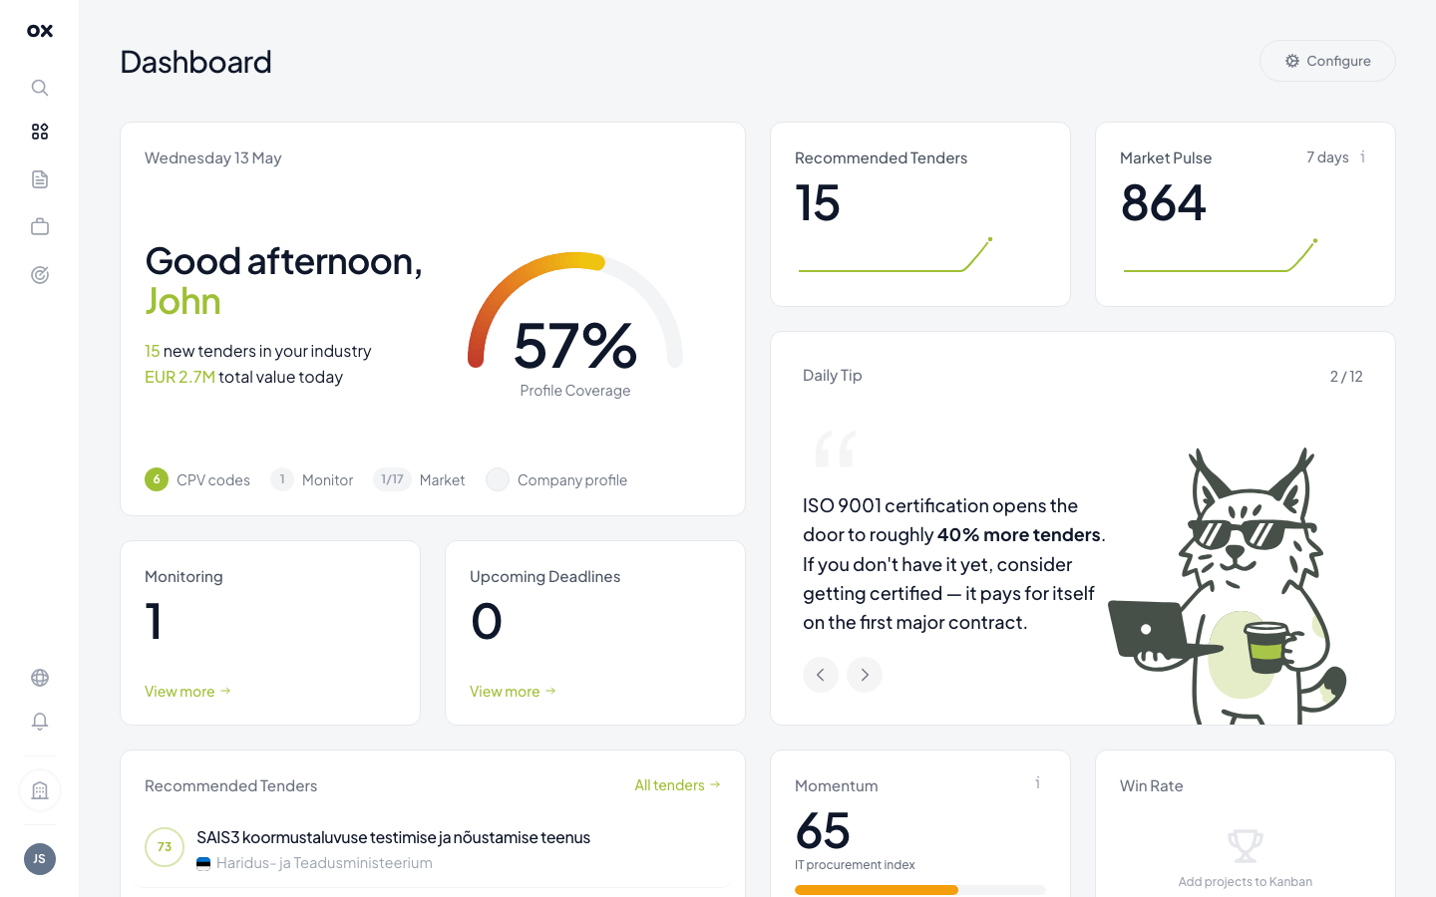Image resolution: width=1436 pixels, height=897 pixels.
Task: Click the IT procurement index label
Action: click(x=855, y=865)
